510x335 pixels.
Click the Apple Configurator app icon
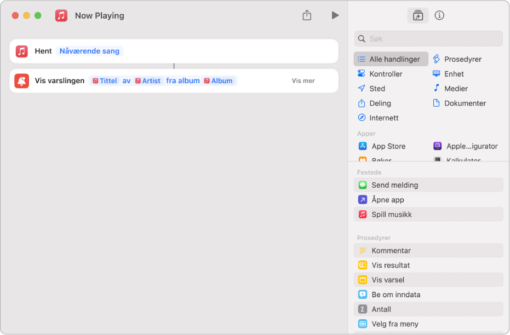(x=438, y=146)
